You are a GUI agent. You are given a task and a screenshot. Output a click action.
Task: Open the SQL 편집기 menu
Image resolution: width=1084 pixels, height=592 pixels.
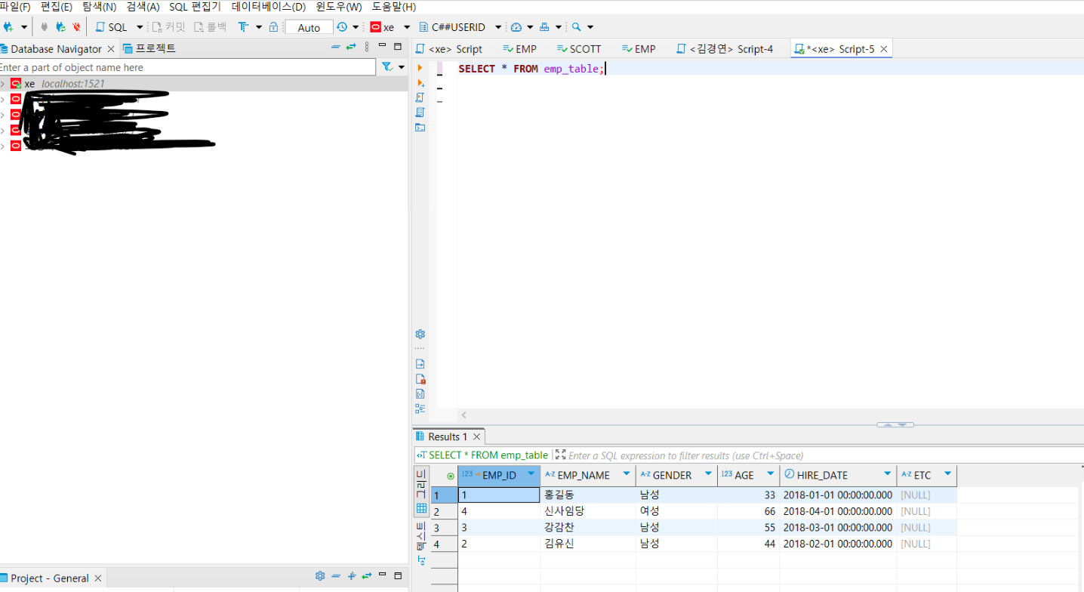[195, 7]
